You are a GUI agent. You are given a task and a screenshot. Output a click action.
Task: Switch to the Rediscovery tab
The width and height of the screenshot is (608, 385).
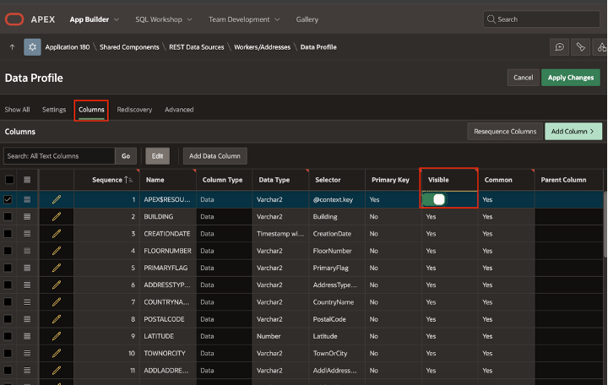tap(135, 110)
